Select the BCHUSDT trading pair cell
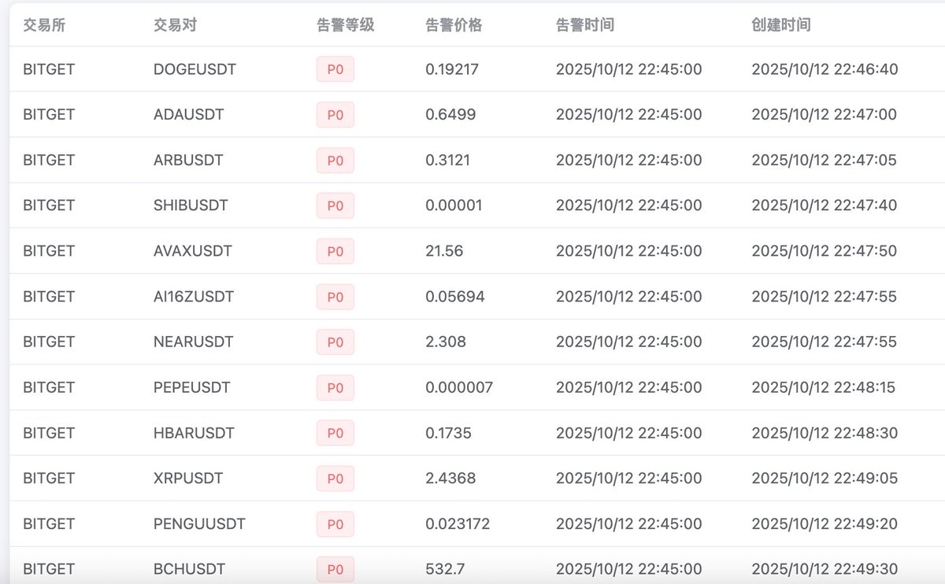Image resolution: width=945 pixels, height=584 pixels. click(x=190, y=570)
